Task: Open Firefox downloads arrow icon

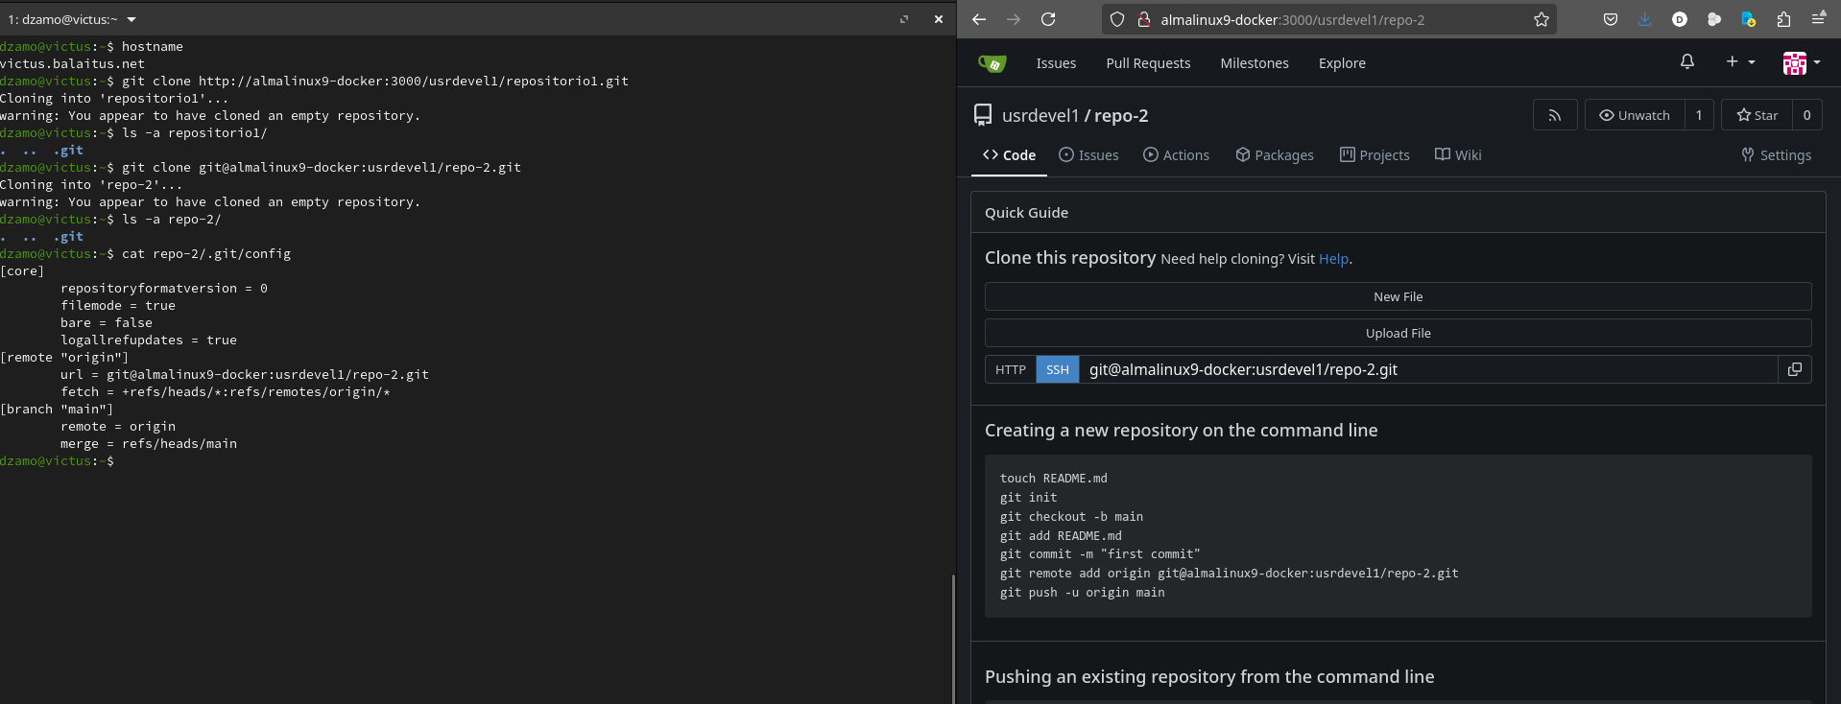Action: tap(1644, 19)
